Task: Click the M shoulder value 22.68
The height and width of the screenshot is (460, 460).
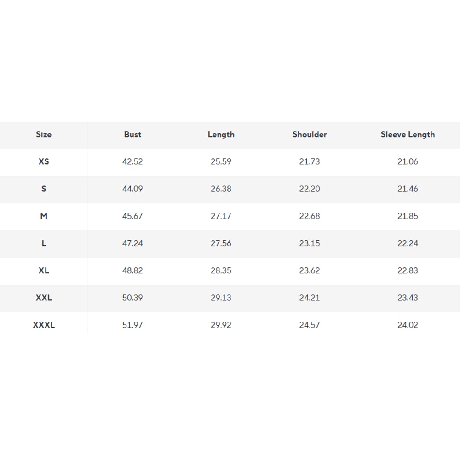Action: click(x=310, y=216)
